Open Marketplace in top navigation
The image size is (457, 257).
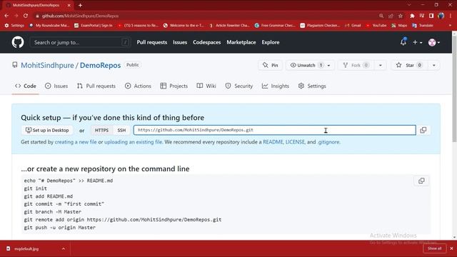tap(241, 42)
